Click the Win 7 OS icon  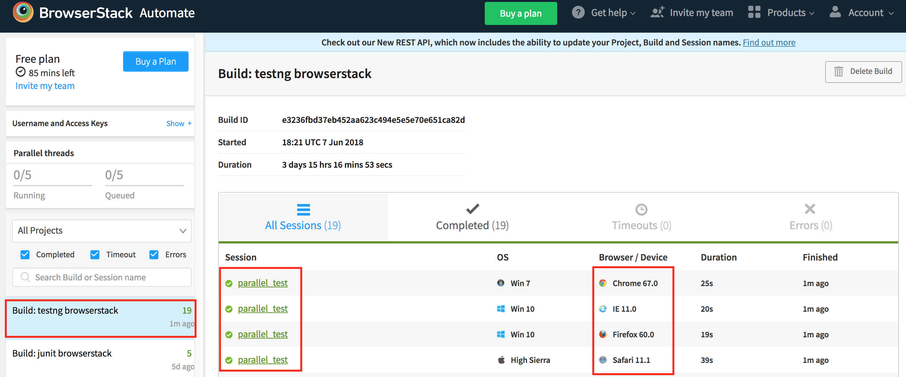[501, 283]
